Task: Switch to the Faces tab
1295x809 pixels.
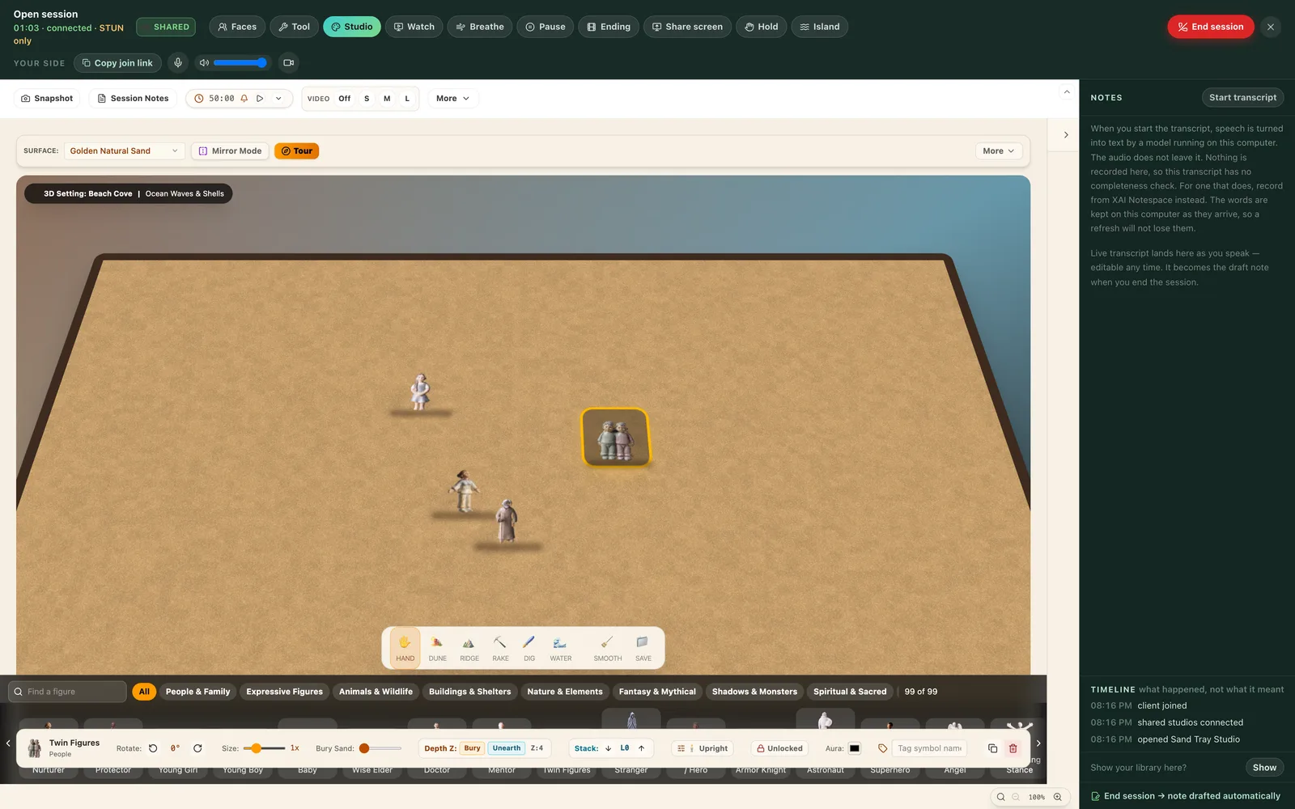Action: (237, 27)
